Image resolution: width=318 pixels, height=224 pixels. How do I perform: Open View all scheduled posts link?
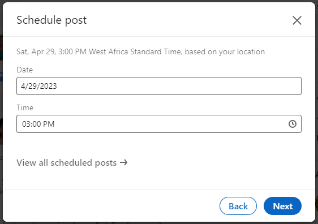(x=72, y=162)
